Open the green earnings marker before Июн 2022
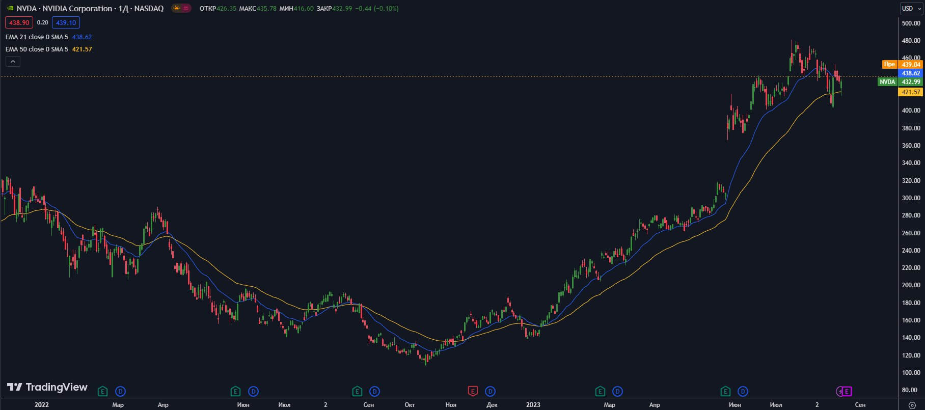The image size is (925, 410). coord(235,391)
